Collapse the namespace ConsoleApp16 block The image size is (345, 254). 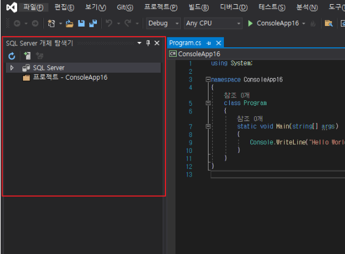208,79
